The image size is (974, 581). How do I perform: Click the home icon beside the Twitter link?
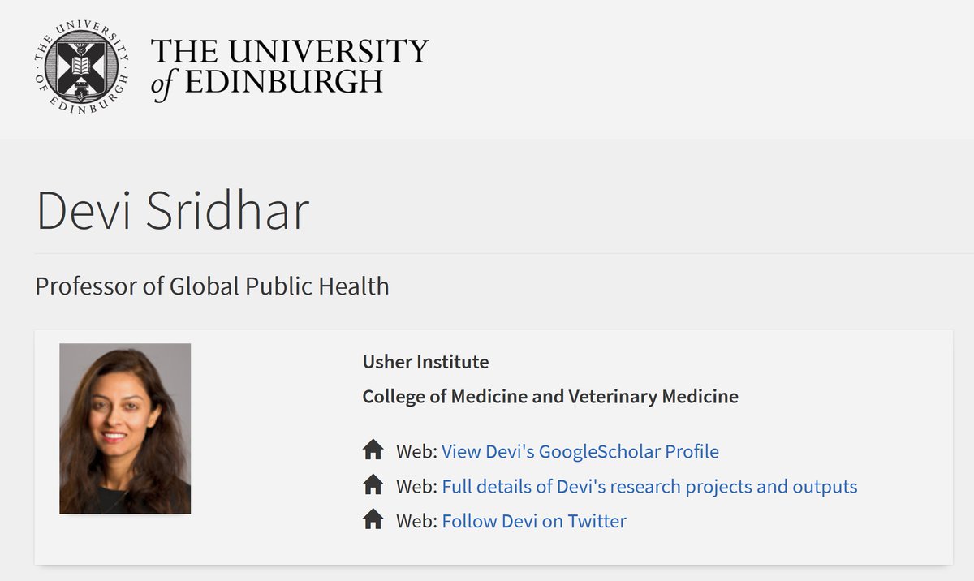[x=373, y=519]
